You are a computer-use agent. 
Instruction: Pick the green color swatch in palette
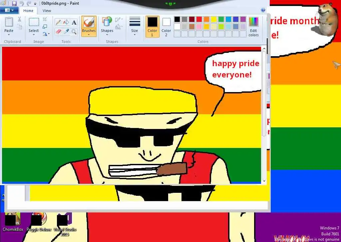221,19
